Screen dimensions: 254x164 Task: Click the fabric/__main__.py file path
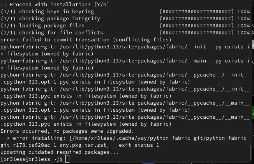coord(141,61)
